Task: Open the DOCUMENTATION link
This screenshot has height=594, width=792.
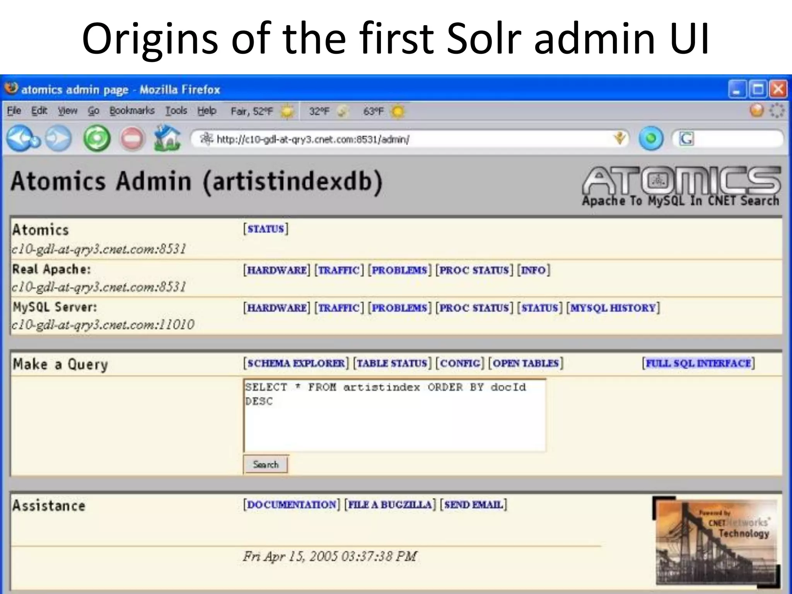Action: pos(292,505)
